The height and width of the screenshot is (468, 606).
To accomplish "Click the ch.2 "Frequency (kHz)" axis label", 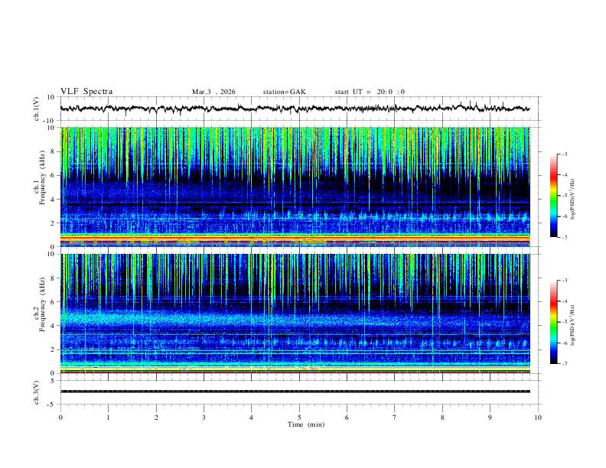I will 42,304.
